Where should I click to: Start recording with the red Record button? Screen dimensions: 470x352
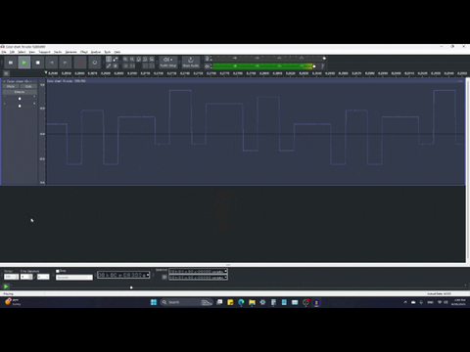pos(80,63)
